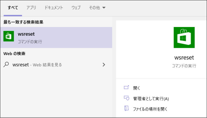Screen dimensions: 207x118
Task: Switch to the アプリ tab
Action: coord(31,8)
